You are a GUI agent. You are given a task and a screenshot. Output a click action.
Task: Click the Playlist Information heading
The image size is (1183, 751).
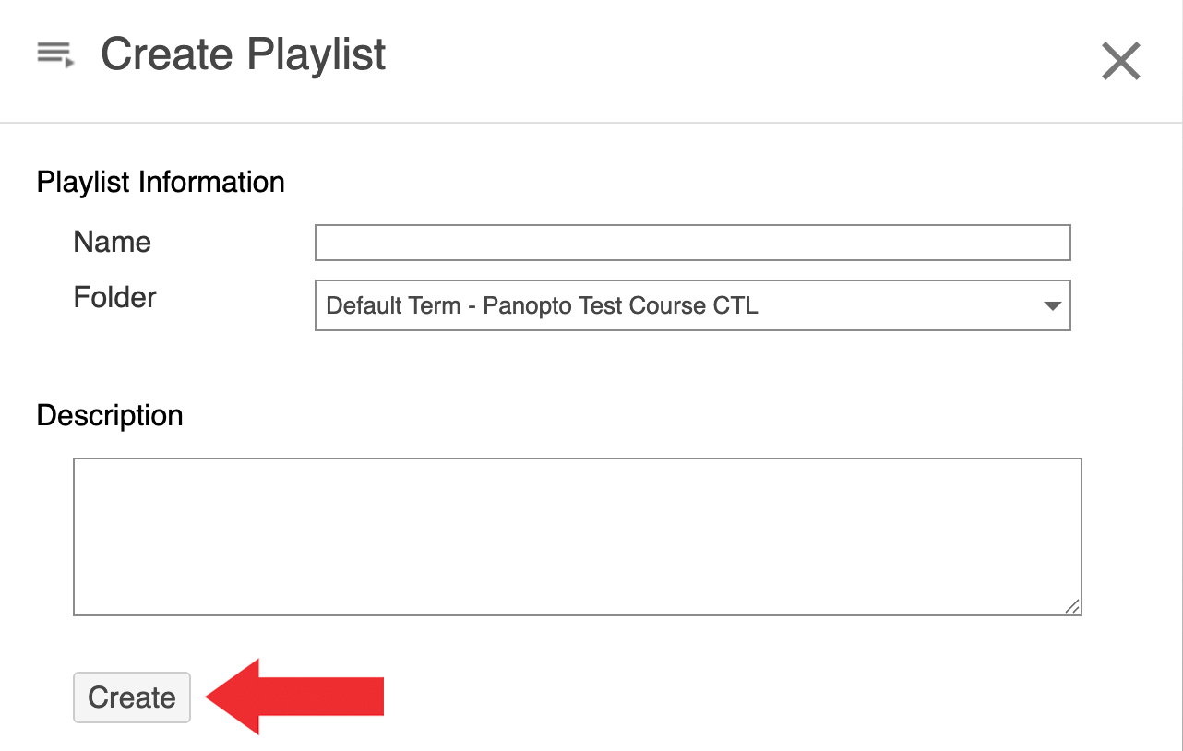pos(161,183)
